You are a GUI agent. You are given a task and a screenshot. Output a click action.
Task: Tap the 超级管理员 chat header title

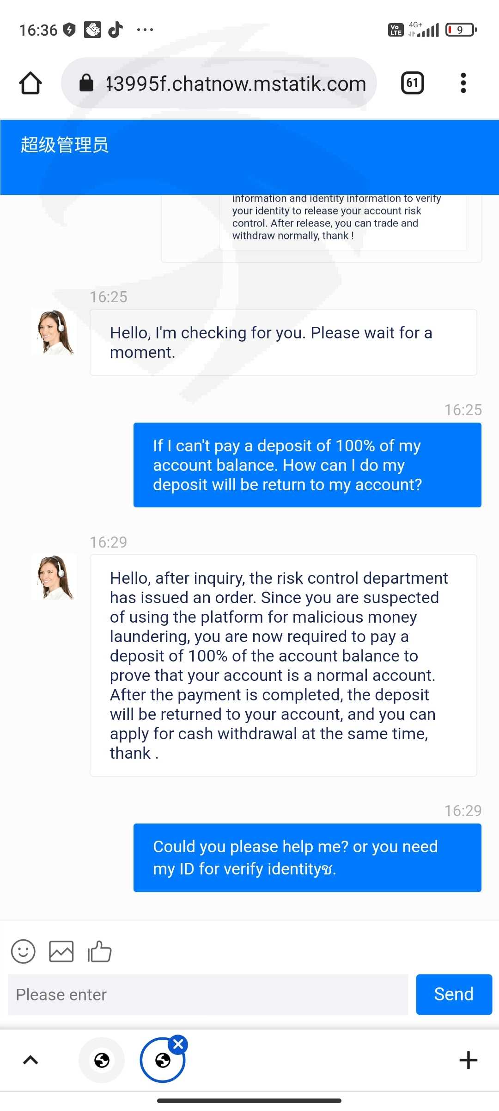pos(65,145)
